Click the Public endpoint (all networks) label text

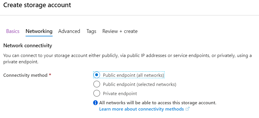click(133, 75)
